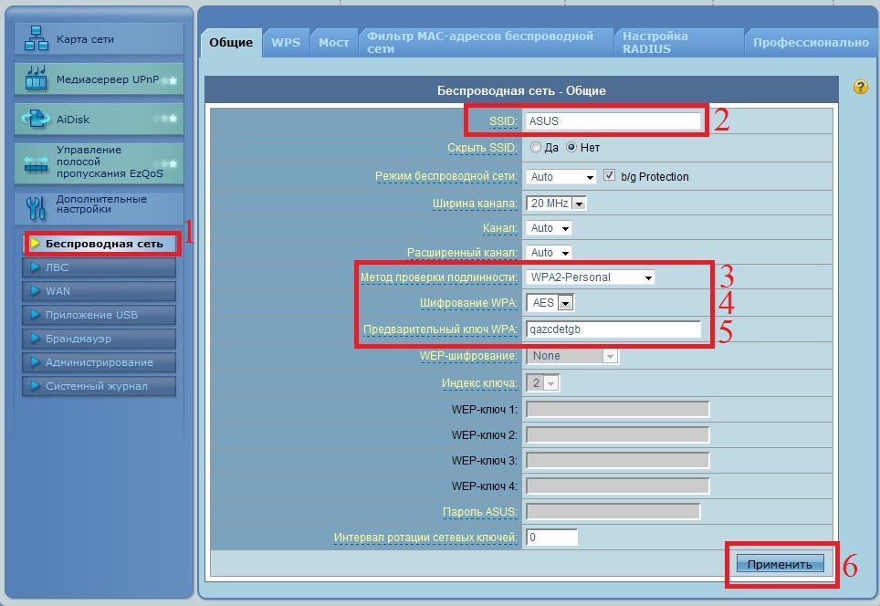Open the Администрирование menu section
Image resolution: width=880 pixels, height=606 pixels.
pyautogui.click(x=99, y=362)
